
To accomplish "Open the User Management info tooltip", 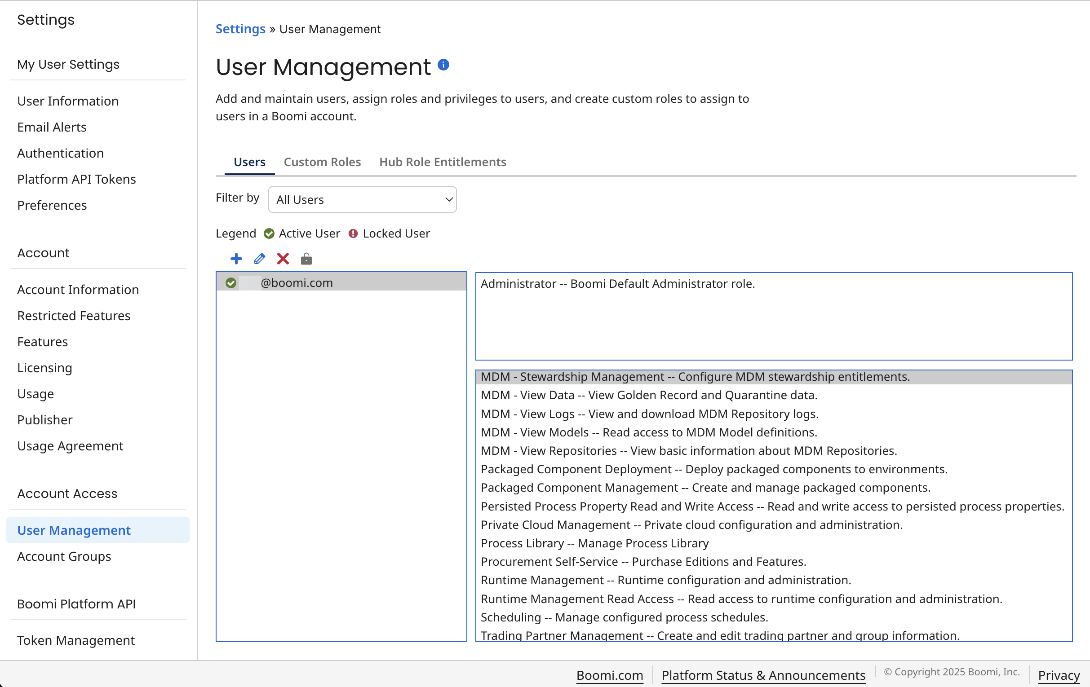I will (x=443, y=65).
